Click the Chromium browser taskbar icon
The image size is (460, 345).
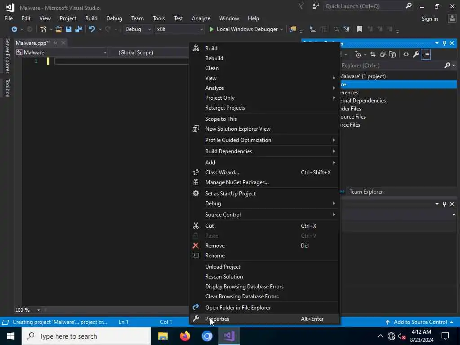pos(207,336)
